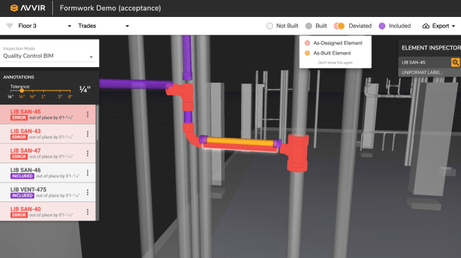Click the Formwork Demo (acceptance) project title
The image size is (461, 258).
(x=110, y=8)
